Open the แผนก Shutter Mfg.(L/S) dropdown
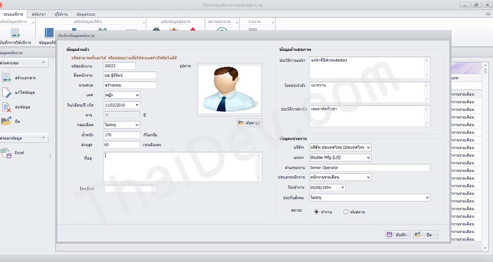Viewport: 493px width, 262px height. pyautogui.click(x=368, y=158)
